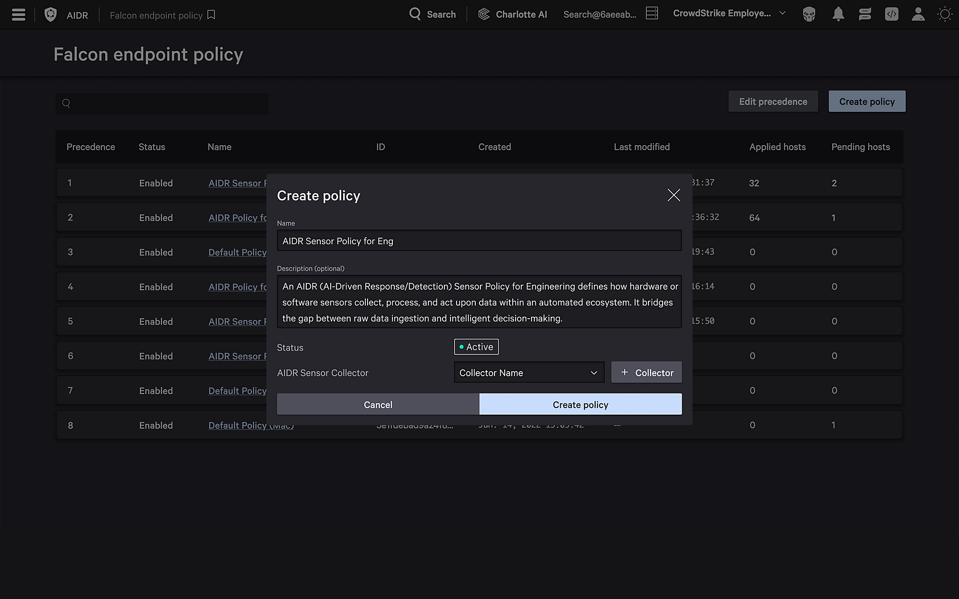Screen dimensions: 959x599
Task: Click the user profile icon
Action: coord(918,15)
